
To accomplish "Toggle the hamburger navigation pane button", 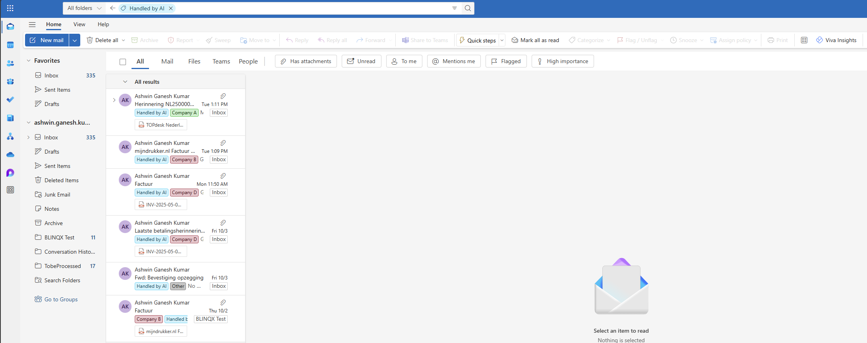I will [x=32, y=25].
